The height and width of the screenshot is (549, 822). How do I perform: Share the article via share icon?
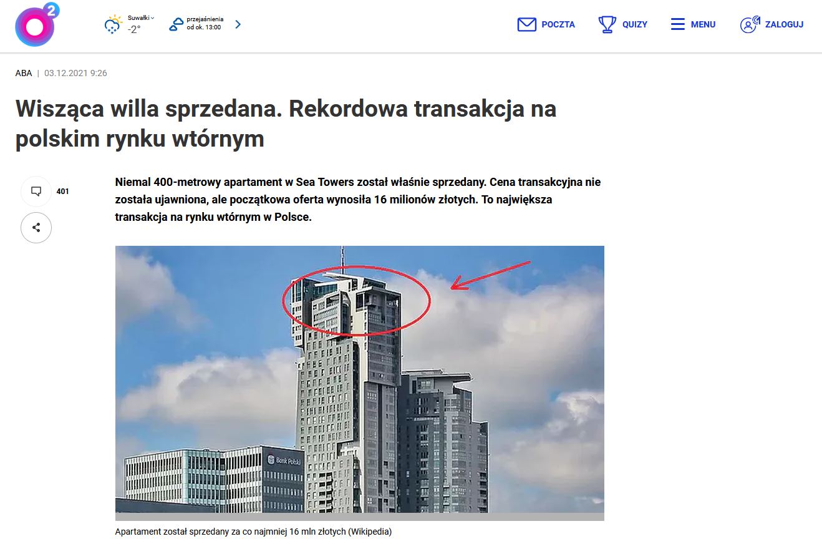point(36,228)
